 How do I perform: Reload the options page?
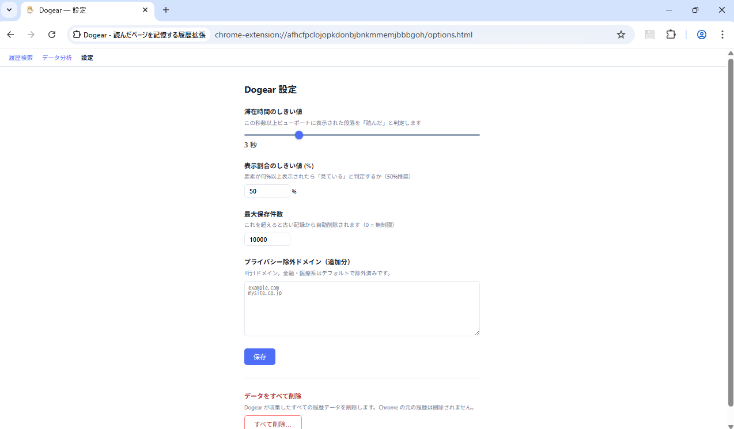coord(52,35)
